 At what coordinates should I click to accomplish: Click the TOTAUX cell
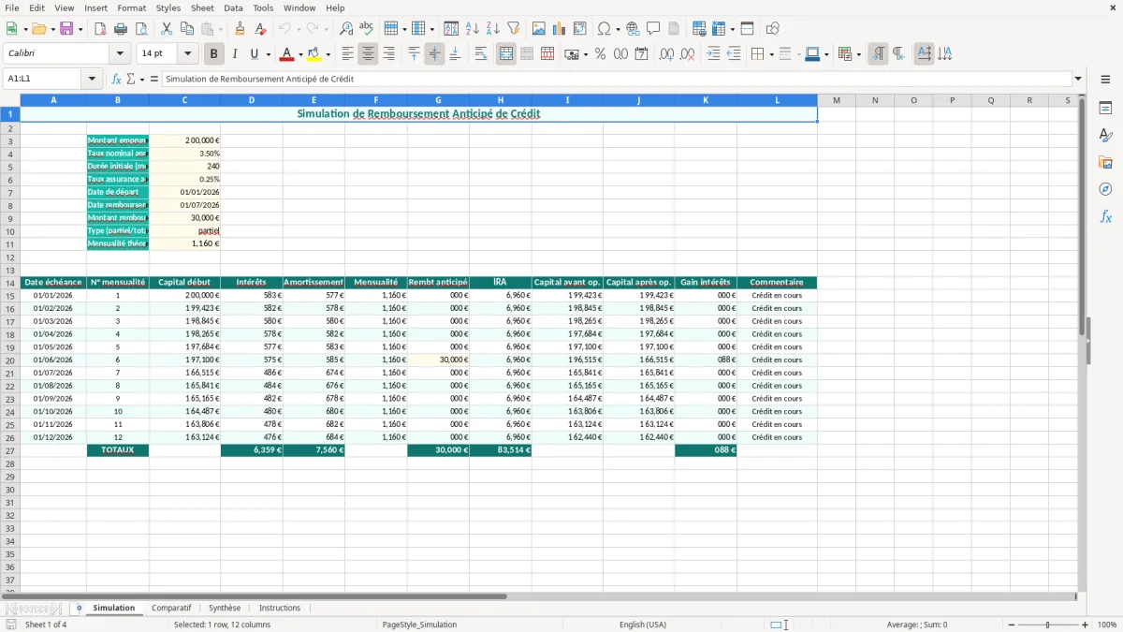pyautogui.click(x=118, y=450)
